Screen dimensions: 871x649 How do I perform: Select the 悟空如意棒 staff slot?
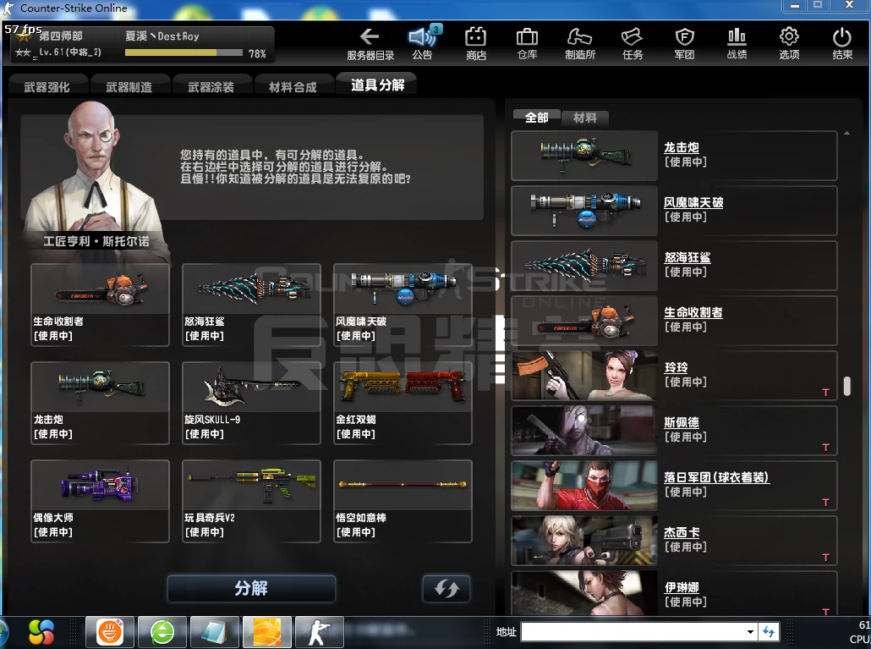click(x=403, y=501)
